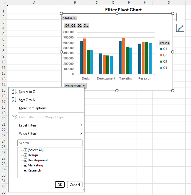Image resolution: width=191 pixels, height=195 pixels.
Task: Select the row 20 header
Action: (x=4, y=119)
